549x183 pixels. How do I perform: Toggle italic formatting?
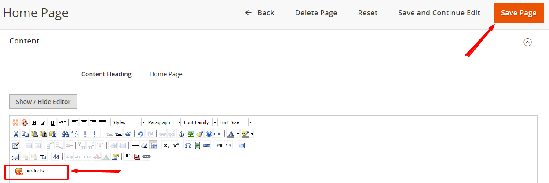(43, 122)
